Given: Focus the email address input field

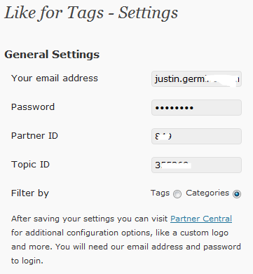Looking at the screenshot, I should click(196, 79).
